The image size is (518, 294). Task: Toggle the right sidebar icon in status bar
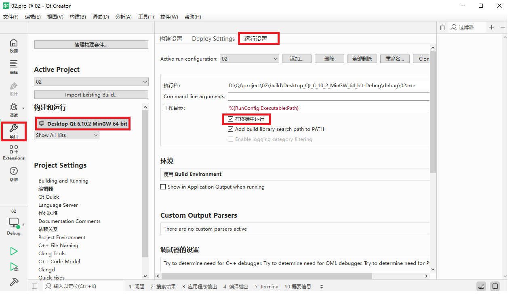[495, 286]
